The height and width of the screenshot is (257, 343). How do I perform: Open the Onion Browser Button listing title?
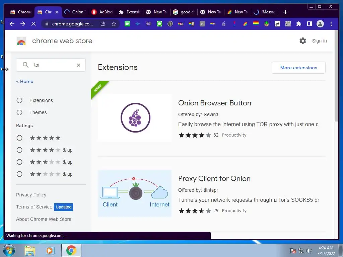click(x=215, y=103)
